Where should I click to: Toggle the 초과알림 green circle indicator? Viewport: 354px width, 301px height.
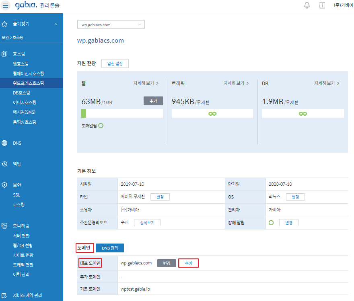(x=101, y=125)
